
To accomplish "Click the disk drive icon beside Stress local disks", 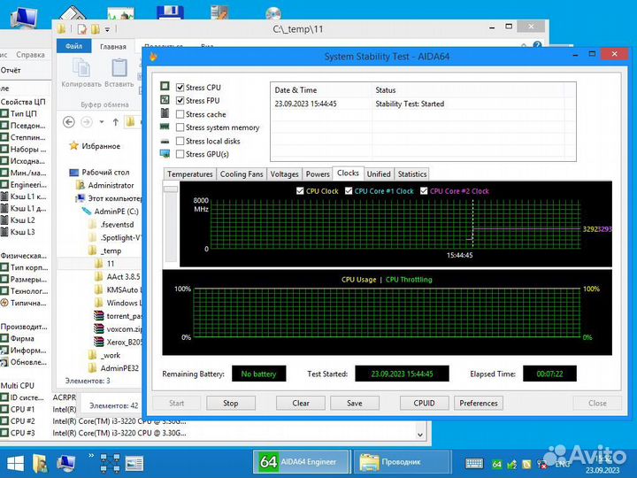I will (165, 142).
